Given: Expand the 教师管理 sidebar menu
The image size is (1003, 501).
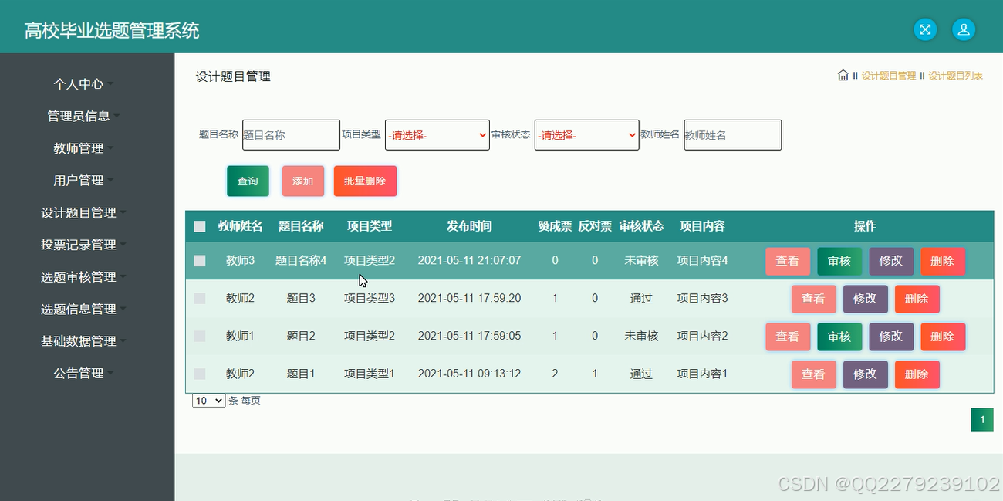Looking at the screenshot, I should click(79, 147).
